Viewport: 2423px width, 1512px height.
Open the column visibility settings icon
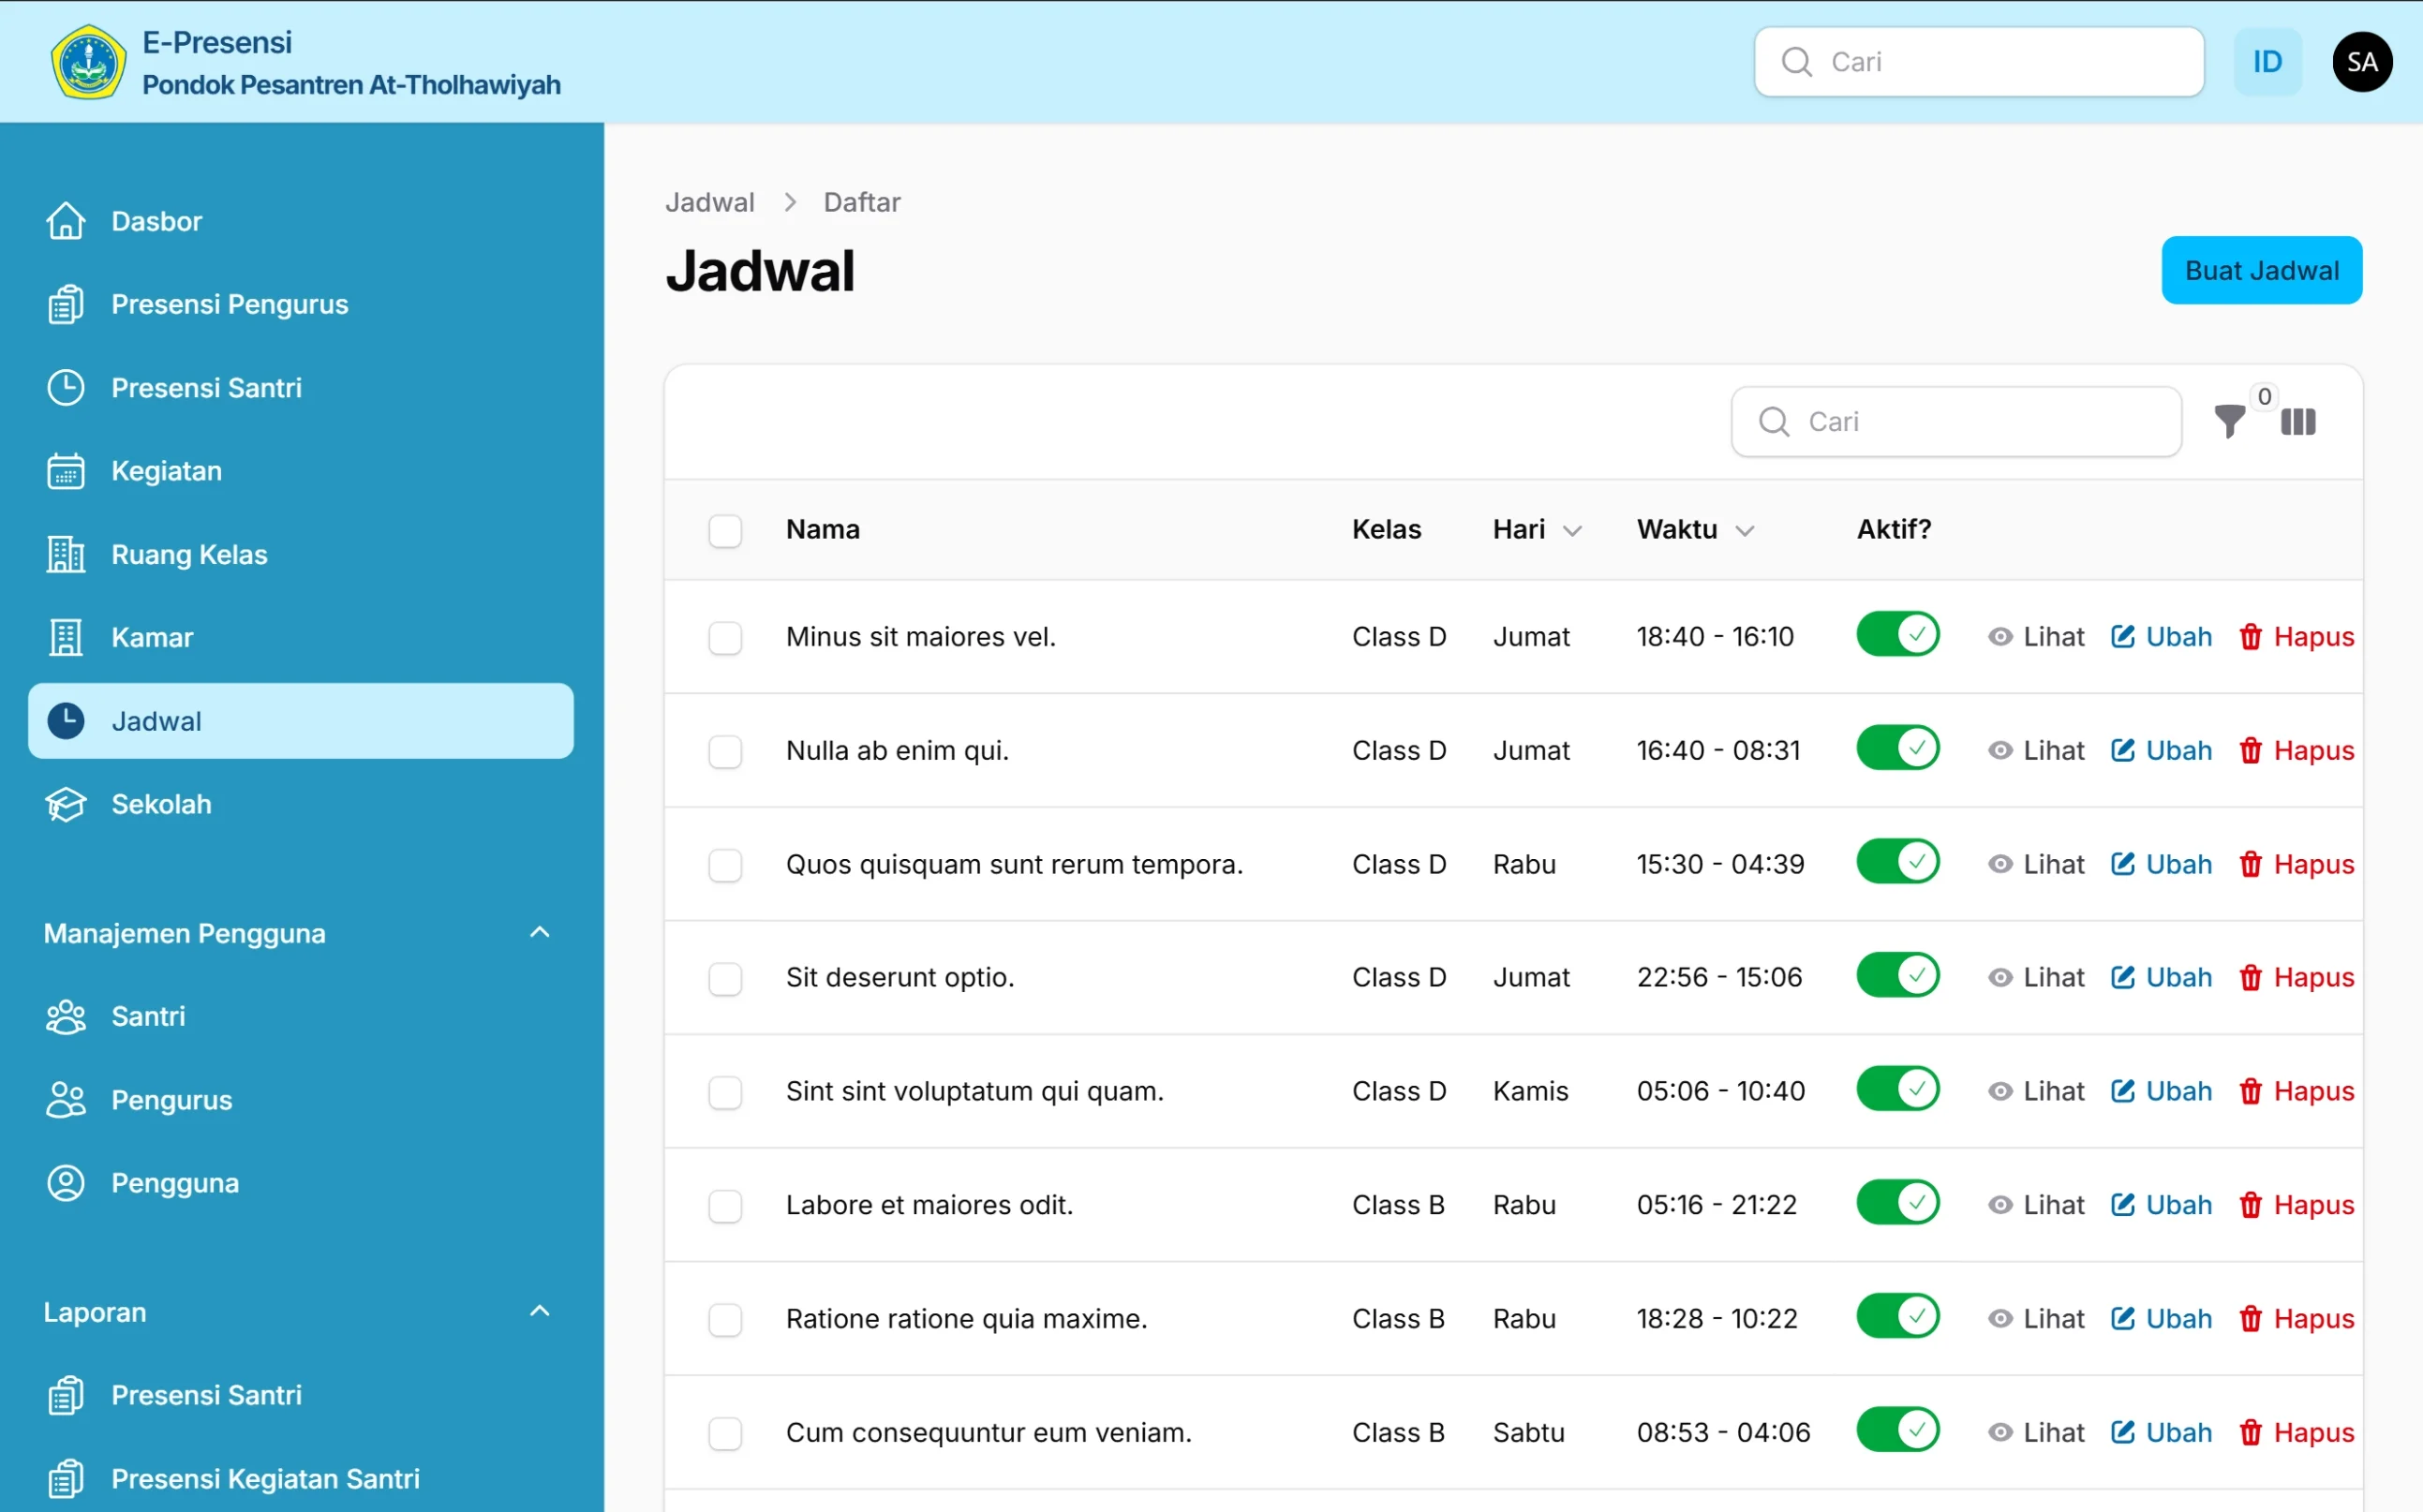tap(2298, 421)
